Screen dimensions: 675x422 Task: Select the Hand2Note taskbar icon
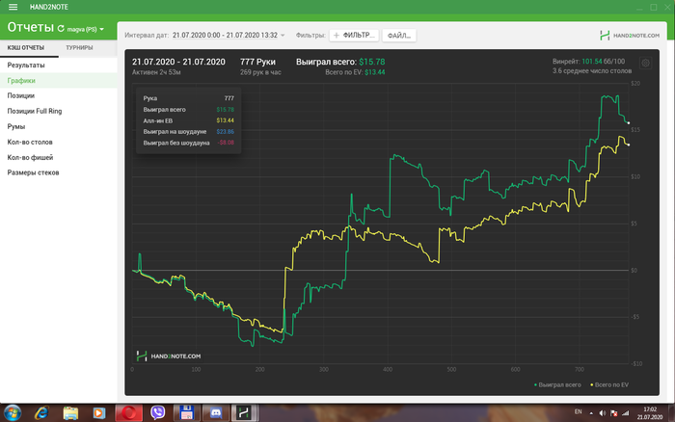pos(244,413)
